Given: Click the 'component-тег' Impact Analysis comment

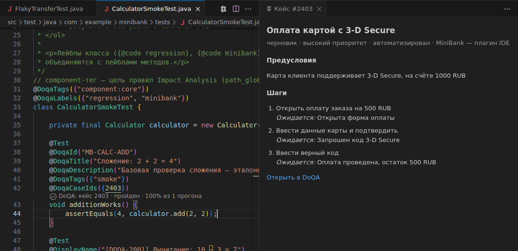Looking at the screenshot, I should [x=147, y=81].
